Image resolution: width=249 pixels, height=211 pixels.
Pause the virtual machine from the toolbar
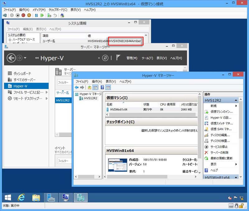[36, 15]
